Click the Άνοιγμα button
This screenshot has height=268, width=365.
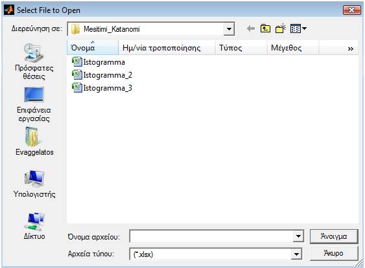tap(334, 236)
